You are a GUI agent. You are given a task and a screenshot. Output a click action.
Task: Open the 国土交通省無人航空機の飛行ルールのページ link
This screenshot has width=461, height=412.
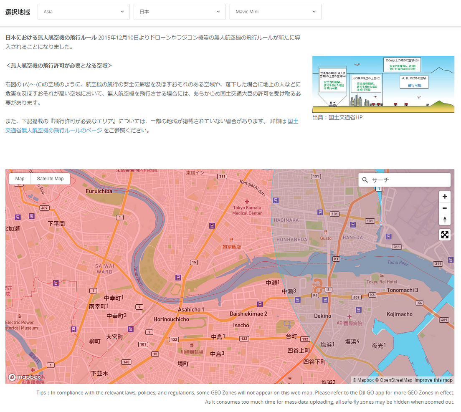pos(54,130)
